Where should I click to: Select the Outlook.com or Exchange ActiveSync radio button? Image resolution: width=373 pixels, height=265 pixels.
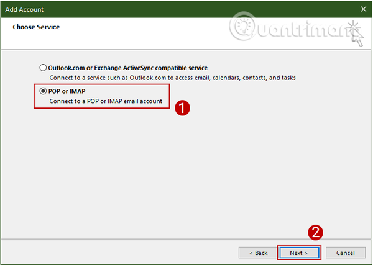coord(43,68)
